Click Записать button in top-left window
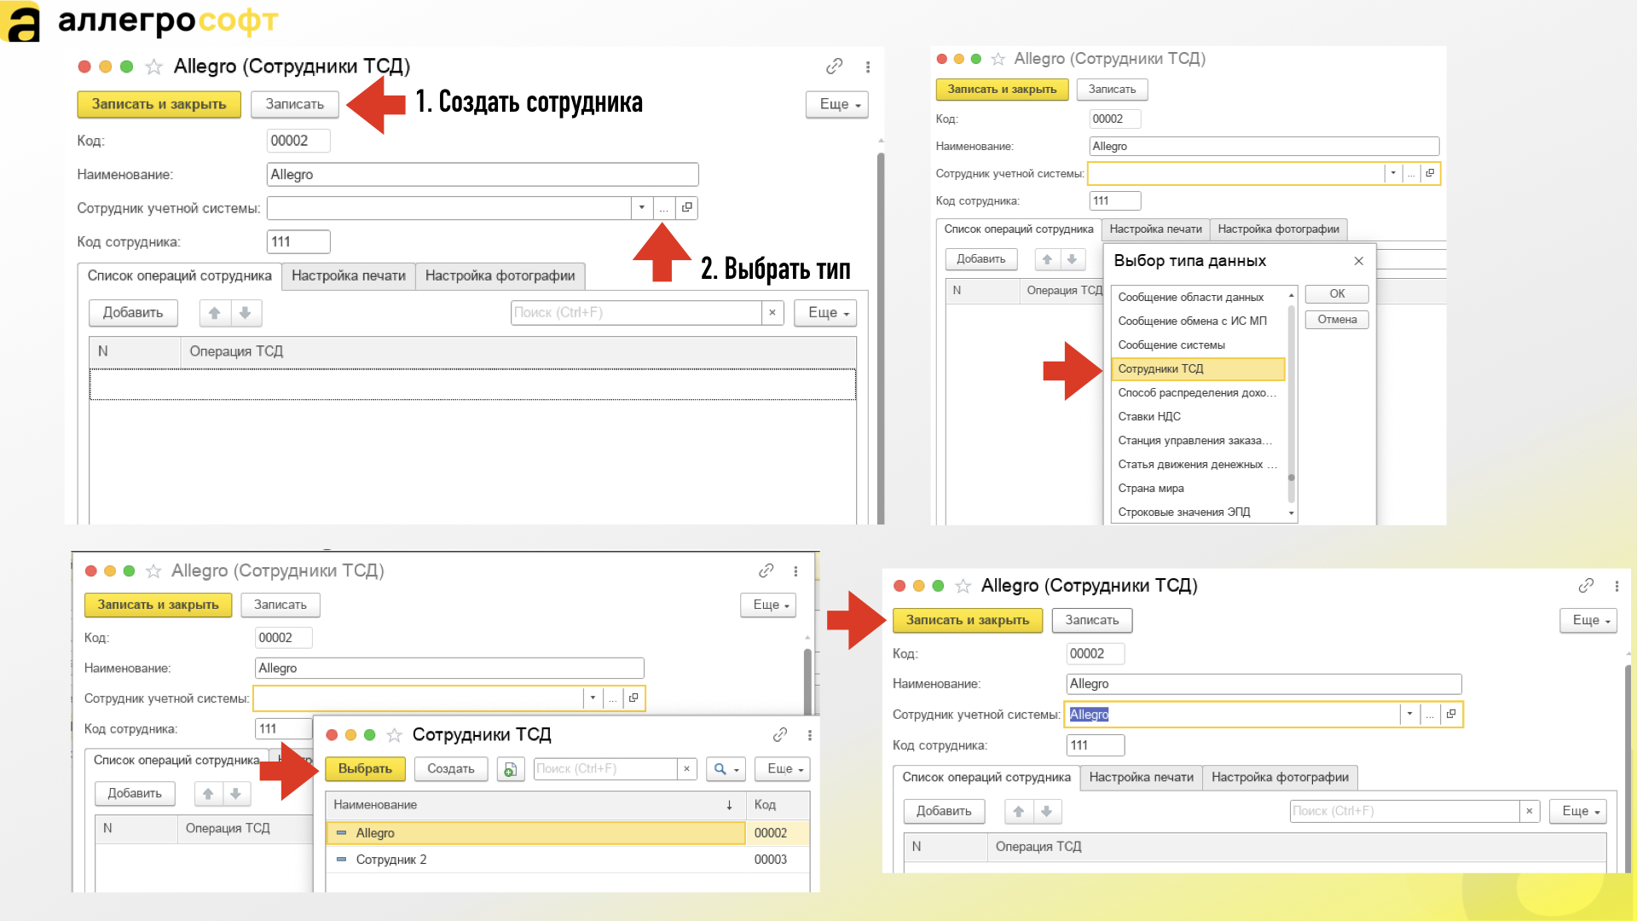Screen dimensions: 1637x921 pos(295,104)
